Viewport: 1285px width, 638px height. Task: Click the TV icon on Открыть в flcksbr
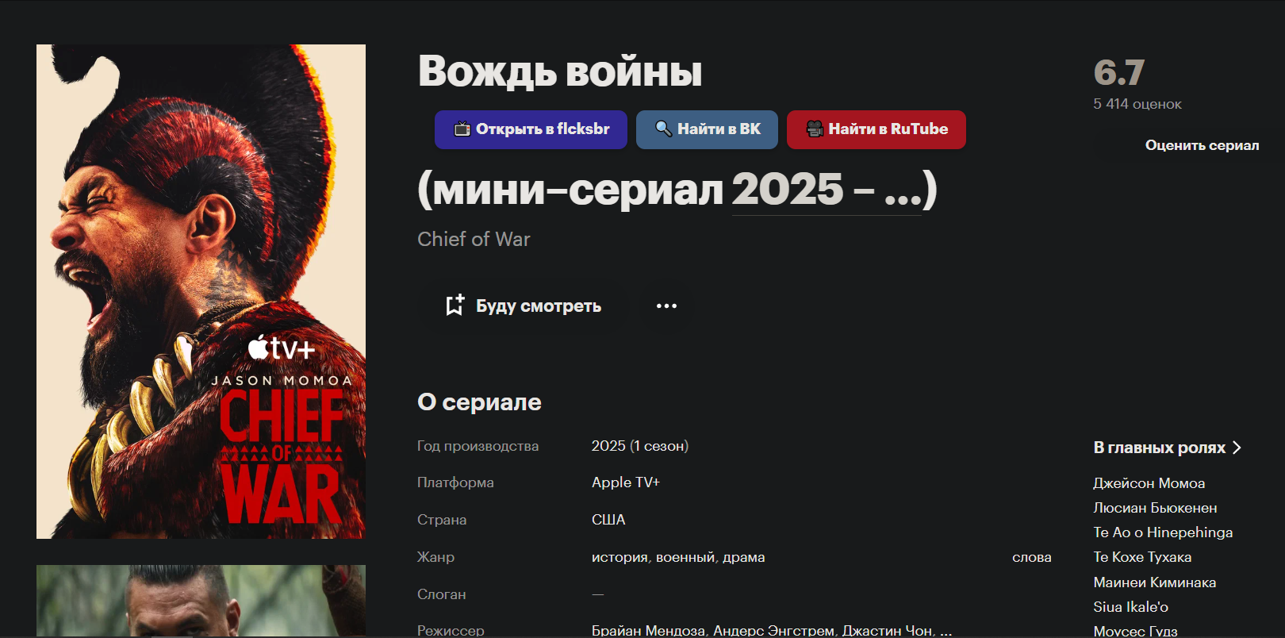462,129
